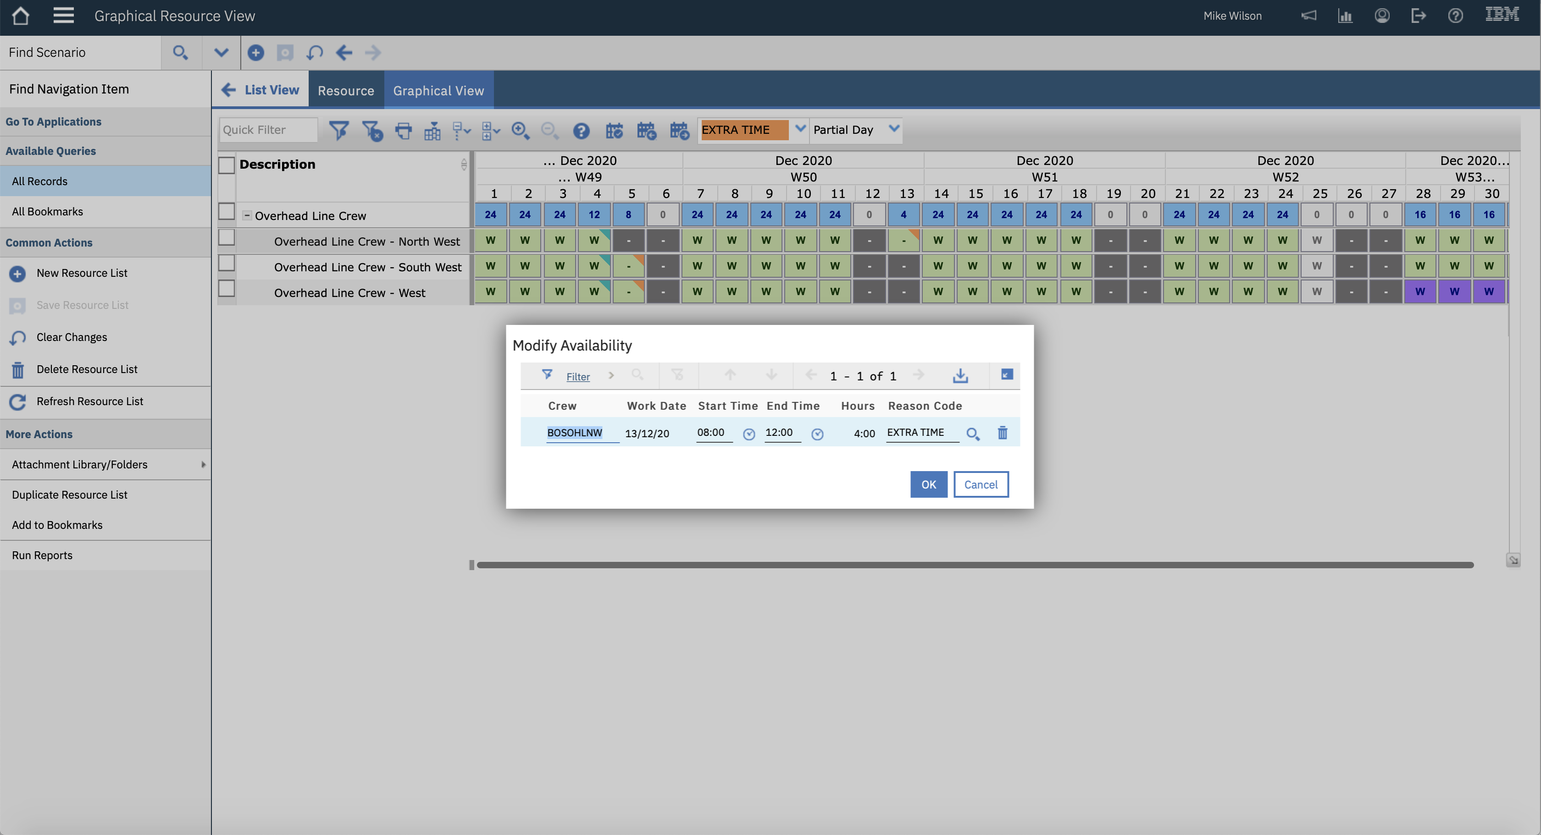
Task: Click the horizontal timeline scrollbar
Action: (975, 565)
